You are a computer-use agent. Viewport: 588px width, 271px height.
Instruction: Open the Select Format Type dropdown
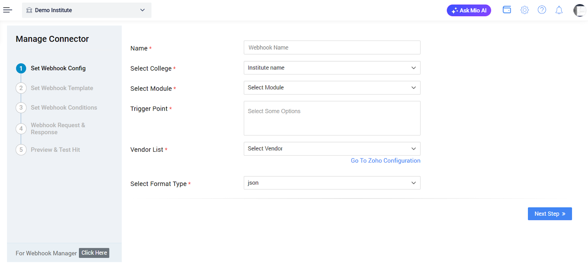pyautogui.click(x=331, y=183)
